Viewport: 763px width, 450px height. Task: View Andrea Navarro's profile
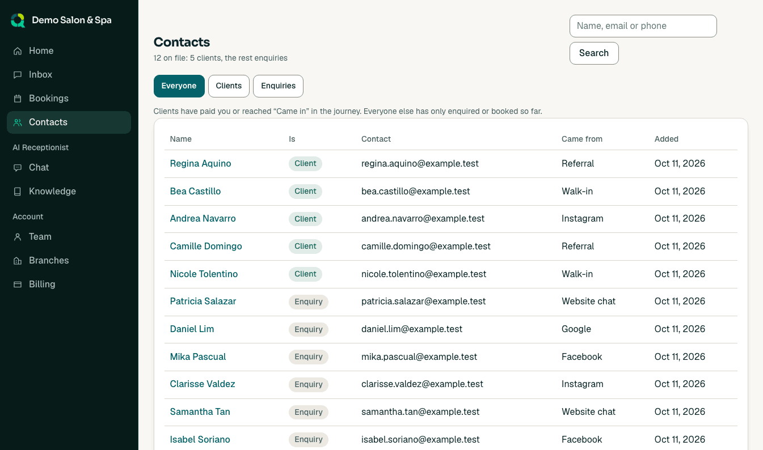pos(203,219)
